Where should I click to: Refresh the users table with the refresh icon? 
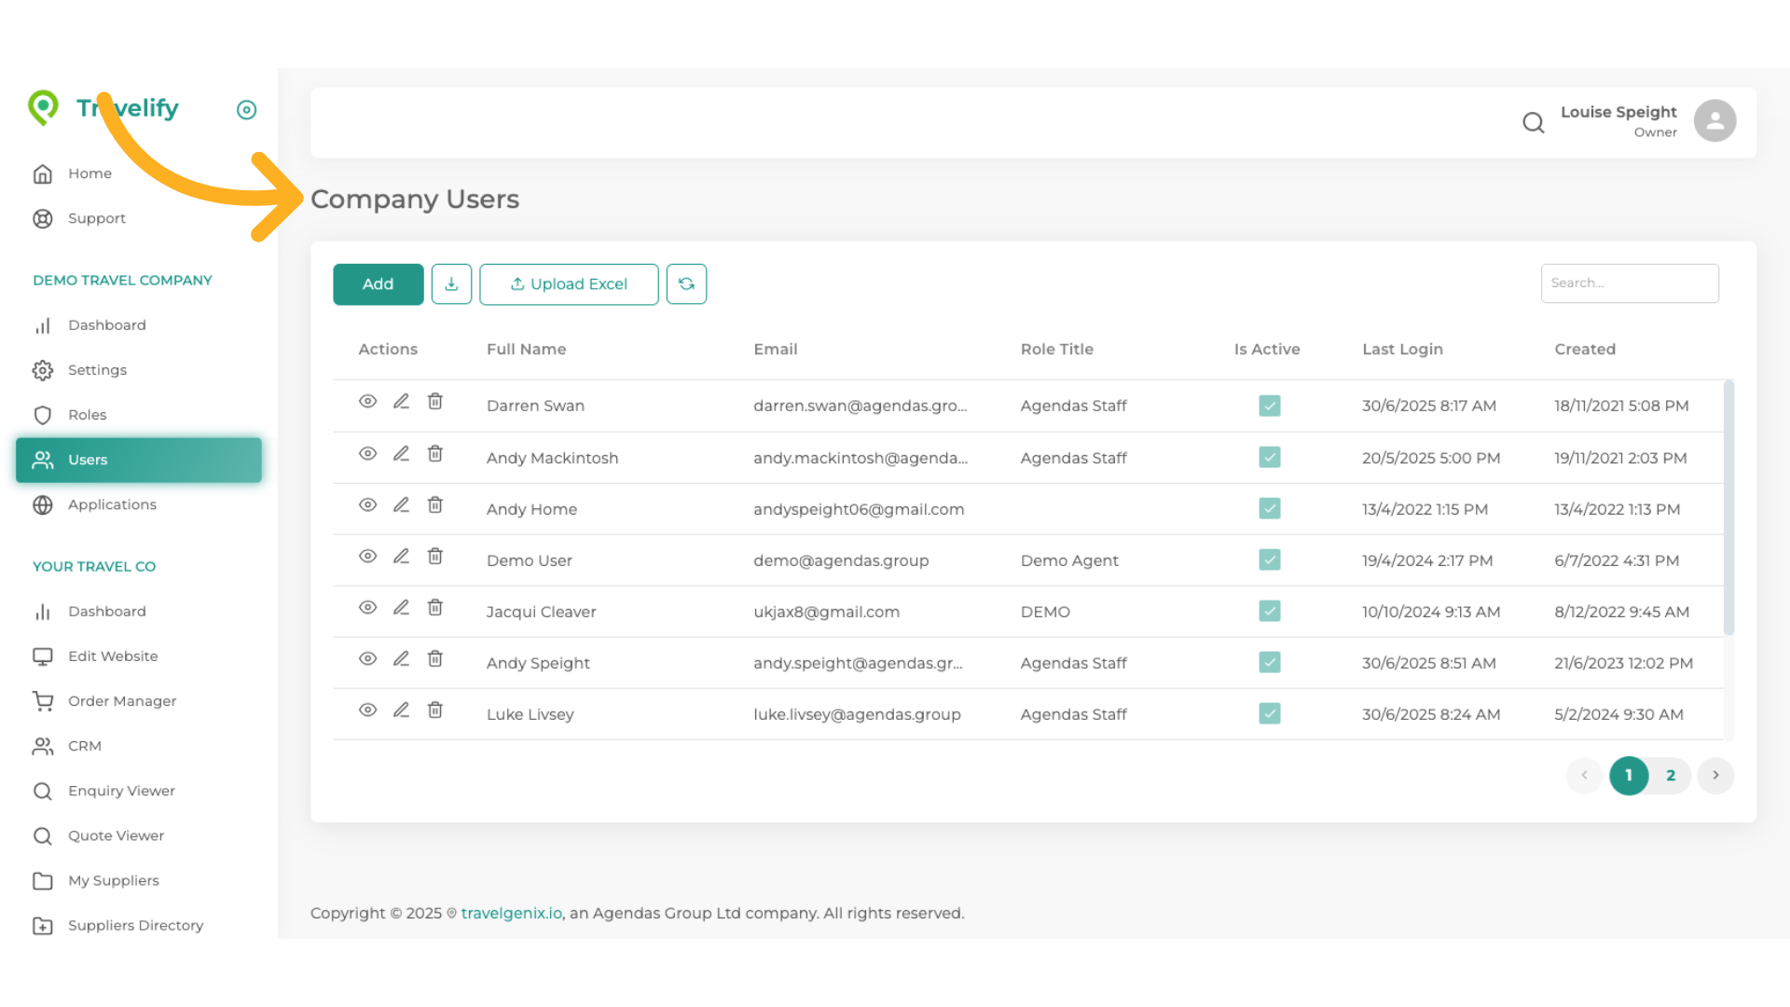pyautogui.click(x=686, y=283)
